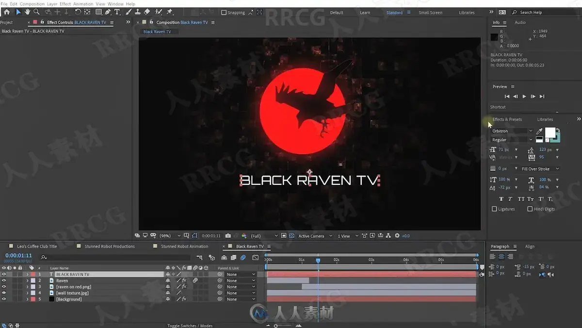Screen dimensions: 582x328
Task: Enable the motion blur switch in the timeline header
Action: [243, 258]
